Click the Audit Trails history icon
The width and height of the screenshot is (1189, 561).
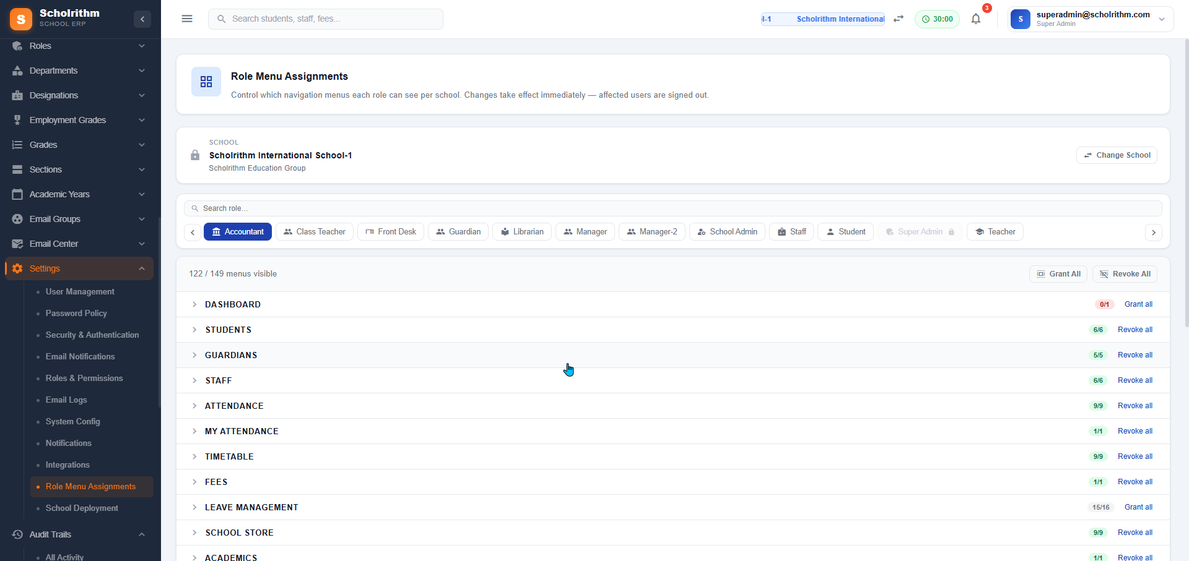click(16, 534)
